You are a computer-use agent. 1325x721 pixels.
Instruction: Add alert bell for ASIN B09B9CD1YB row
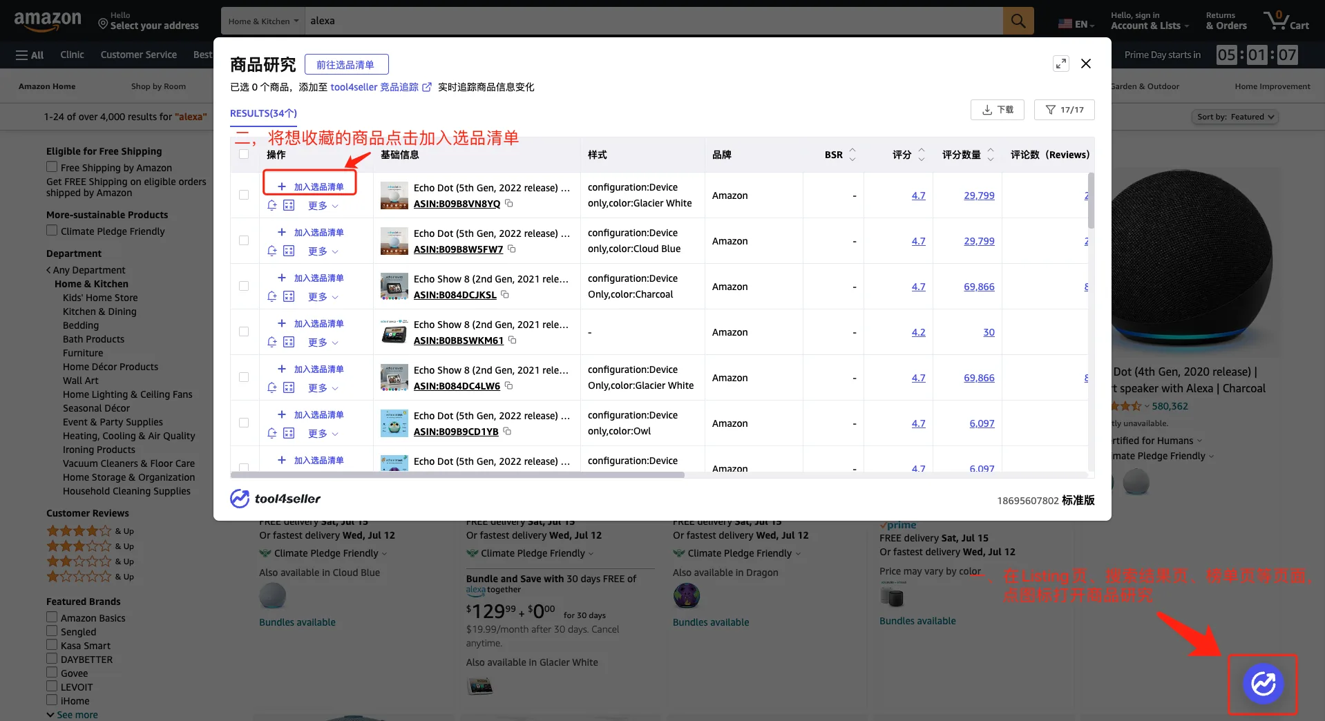pyautogui.click(x=272, y=434)
